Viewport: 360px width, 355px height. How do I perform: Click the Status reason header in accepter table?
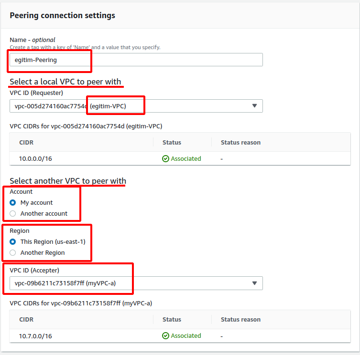click(x=240, y=320)
